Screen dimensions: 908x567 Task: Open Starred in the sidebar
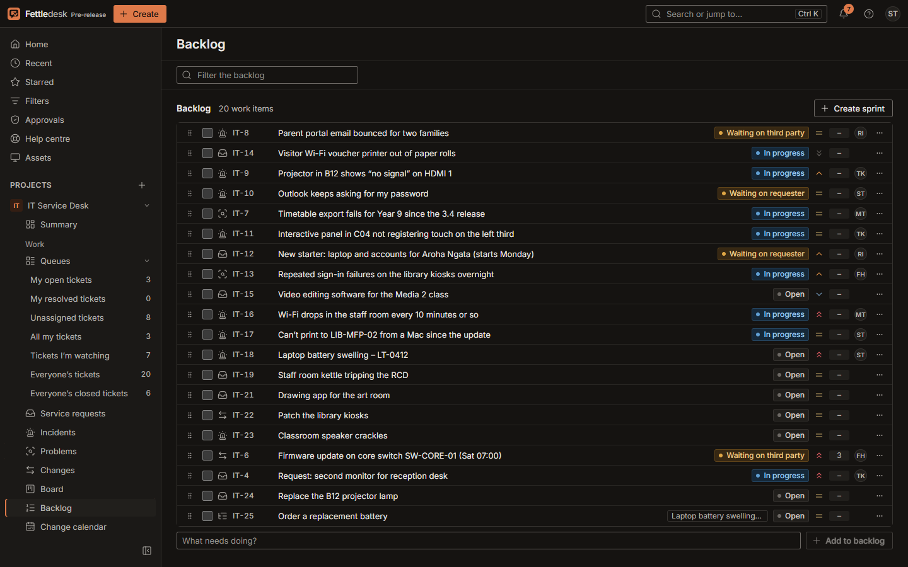coord(80,82)
